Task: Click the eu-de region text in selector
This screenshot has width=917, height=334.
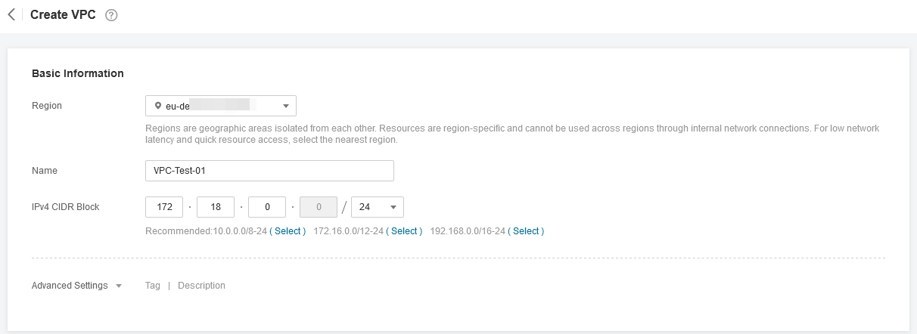Action: pyautogui.click(x=177, y=106)
